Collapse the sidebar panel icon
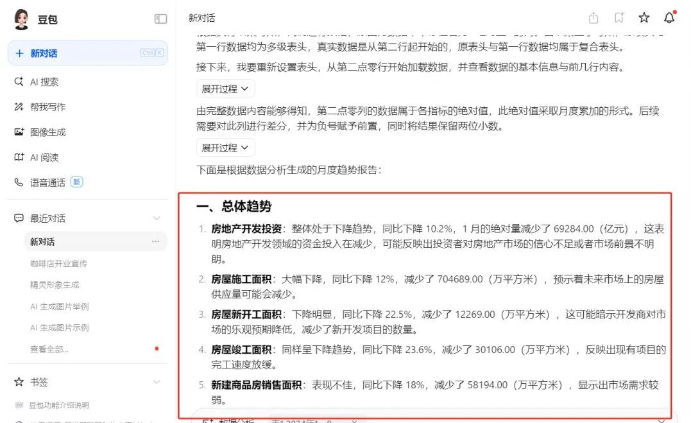Viewport: 691px width, 423px height. tap(160, 19)
